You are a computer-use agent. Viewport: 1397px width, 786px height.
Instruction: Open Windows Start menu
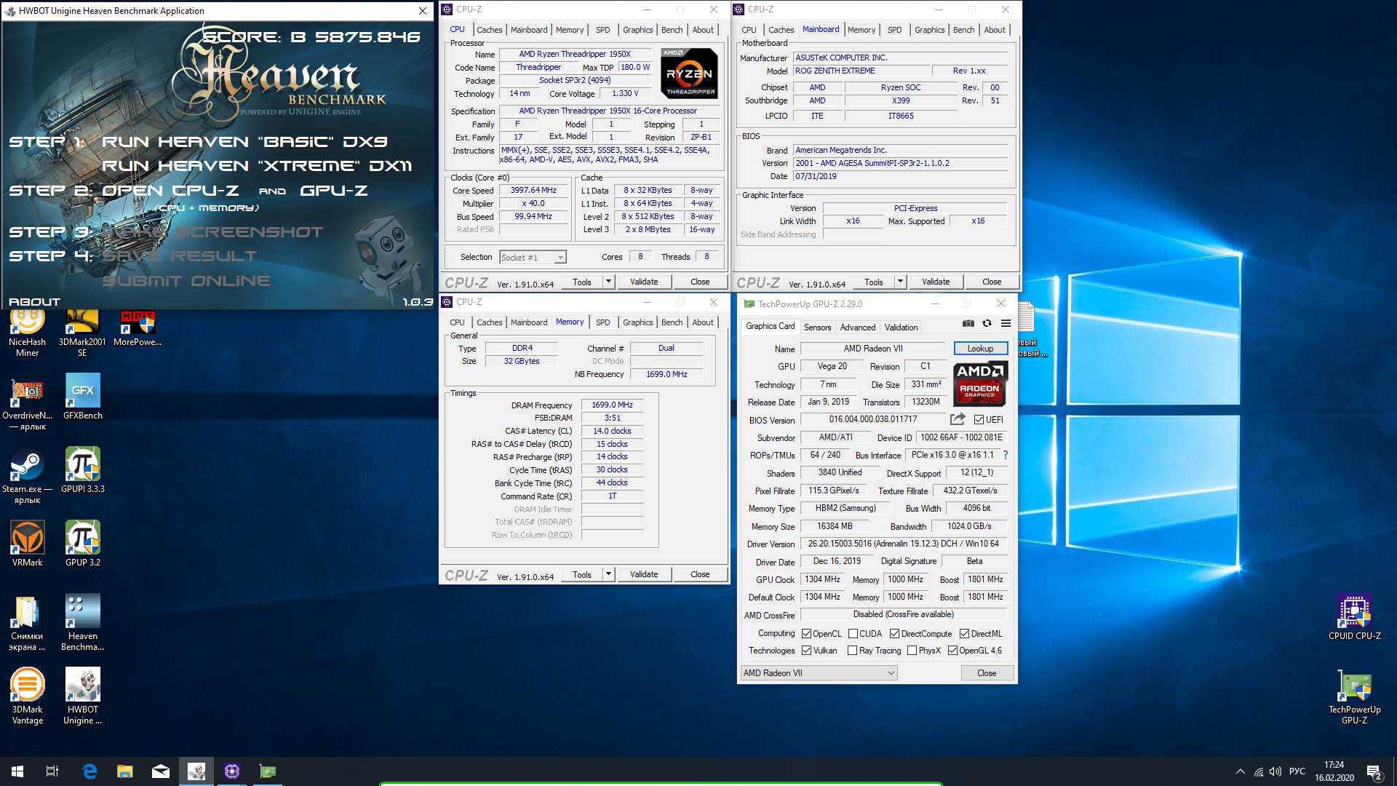[17, 771]
